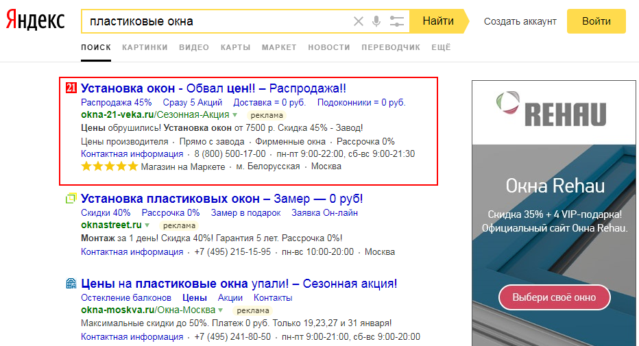
Task: Expand arrow next to okna-moskva.ru/Окна-Москва
Action: coord(221,310)
